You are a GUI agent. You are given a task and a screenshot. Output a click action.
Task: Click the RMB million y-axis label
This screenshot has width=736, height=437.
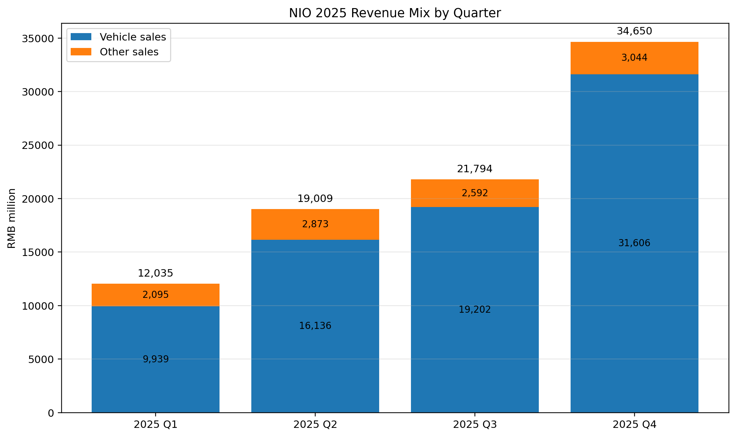click(11, 218)
